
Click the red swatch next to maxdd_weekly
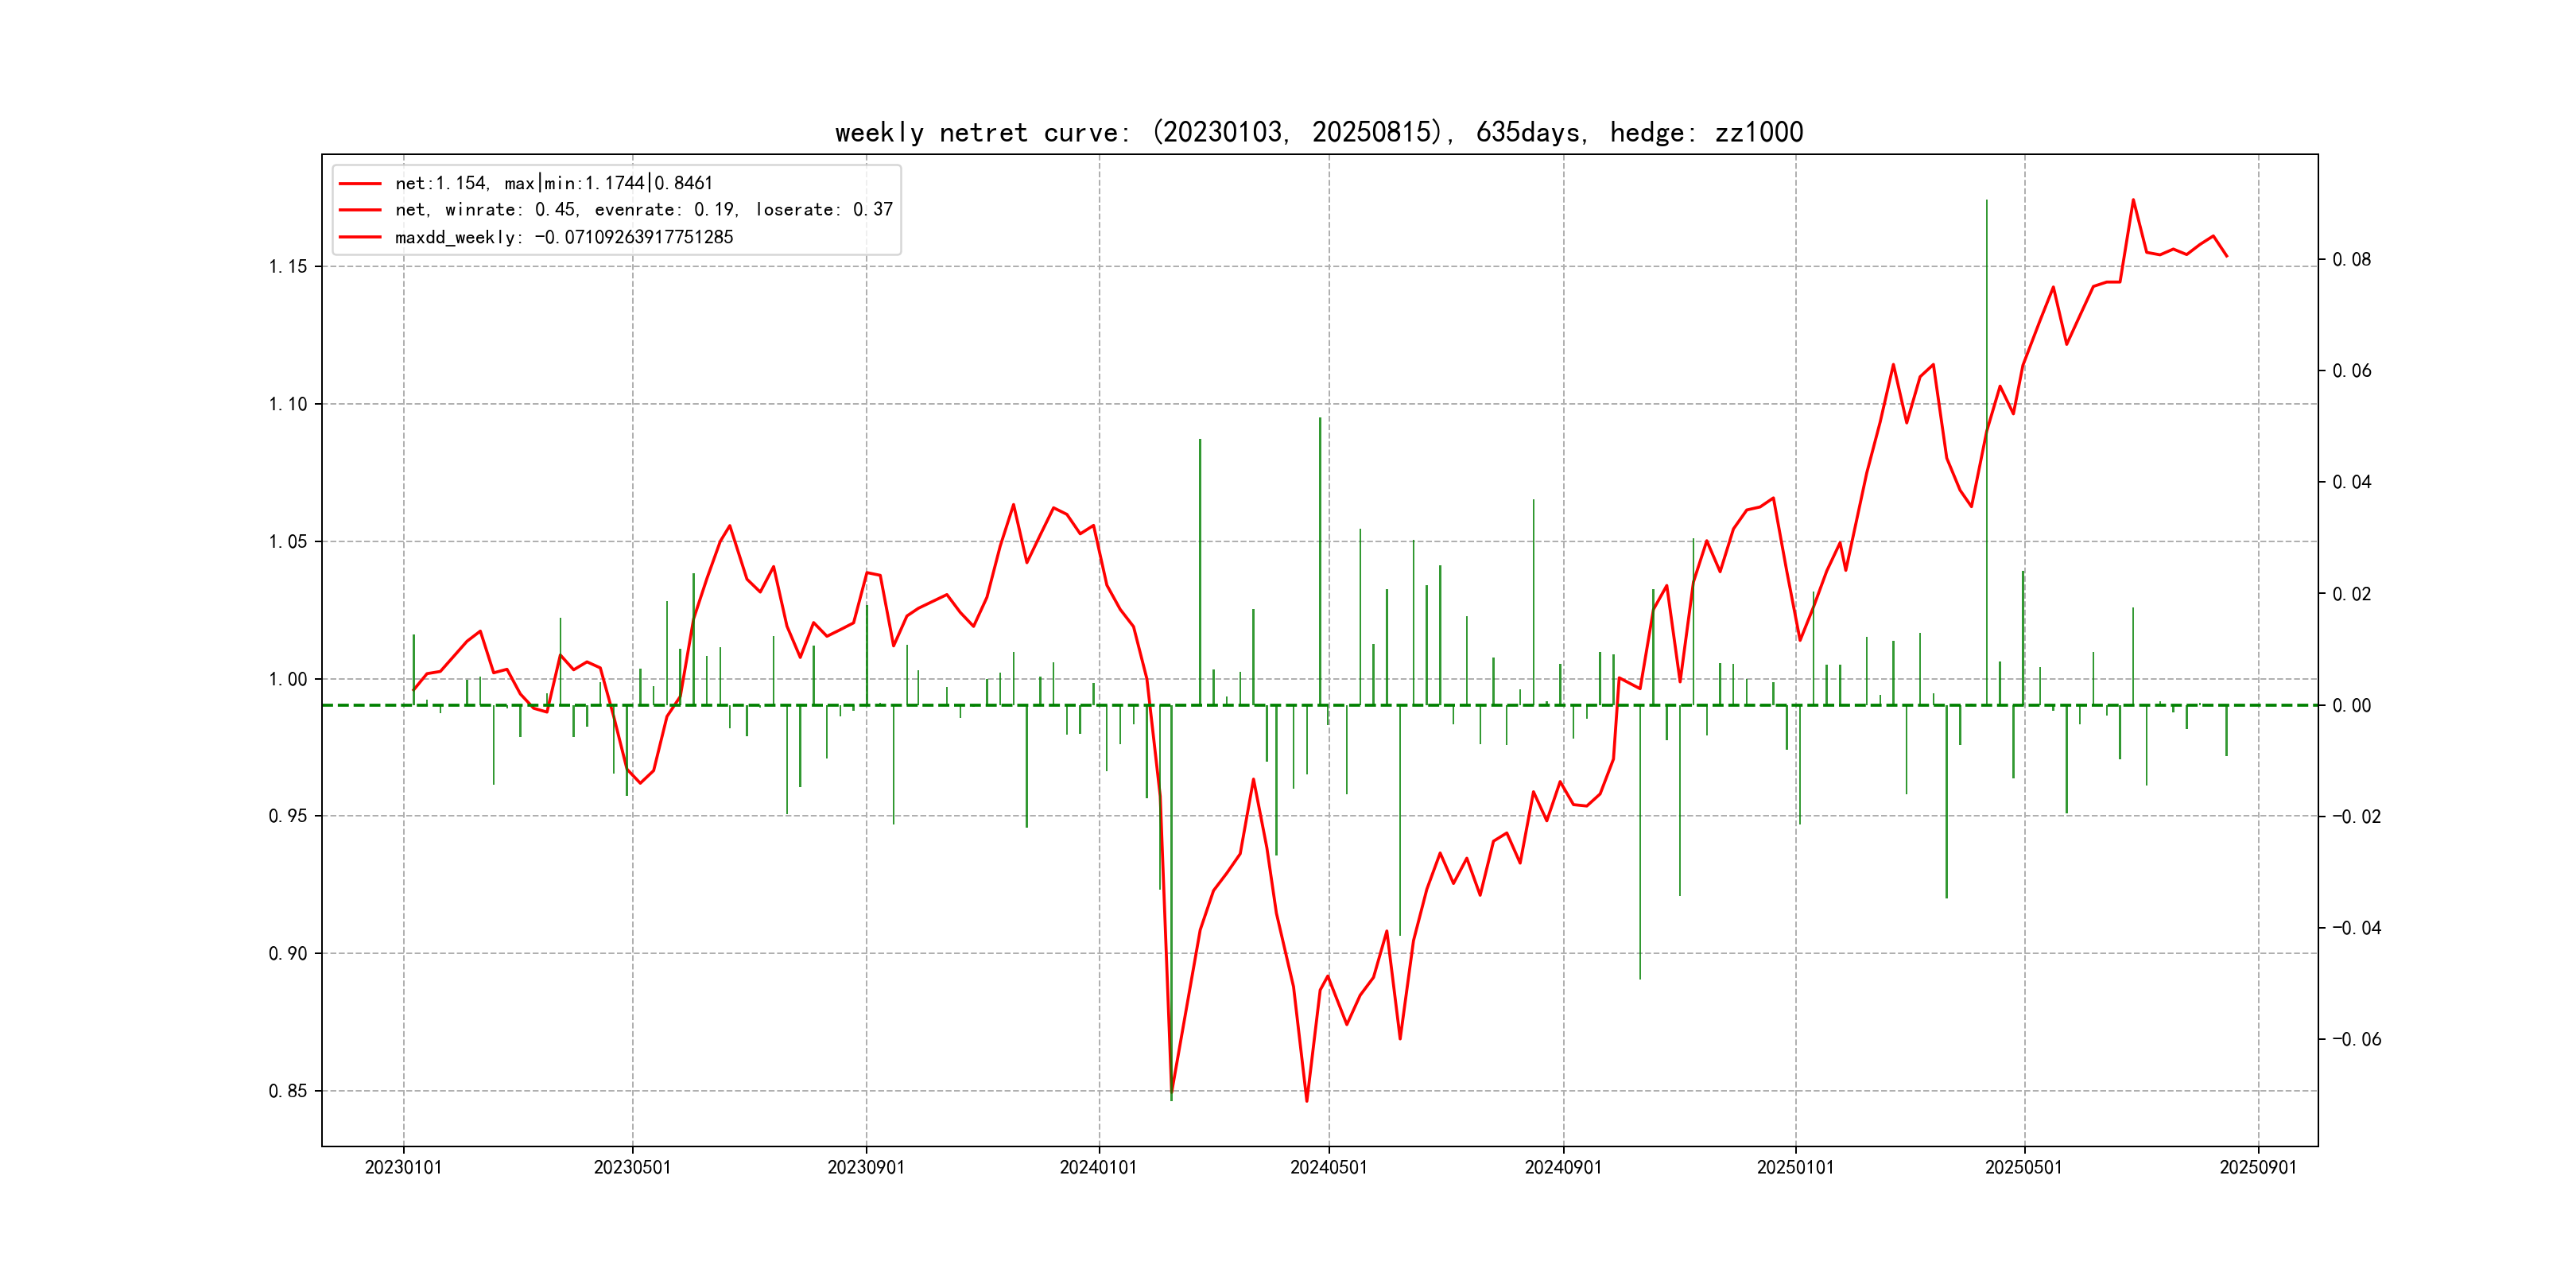(x=360, y=237)
